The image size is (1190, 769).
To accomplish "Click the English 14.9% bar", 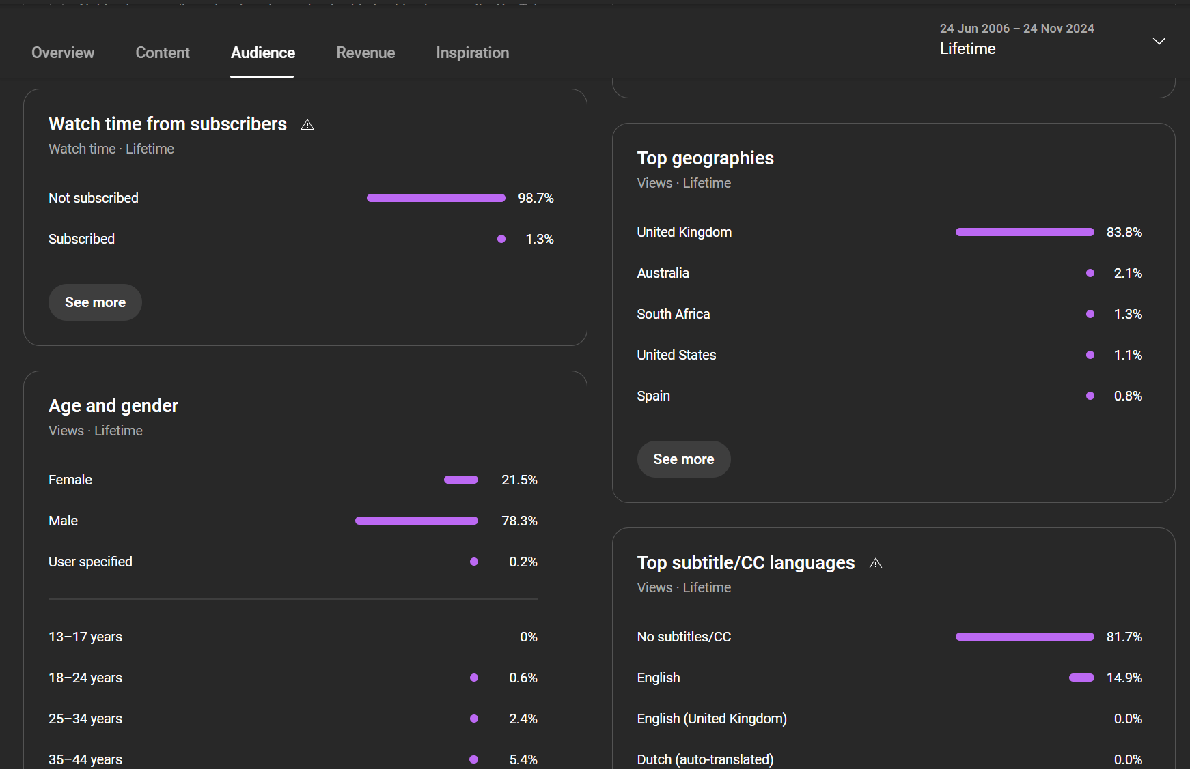I will click(x=1081, y=678).
